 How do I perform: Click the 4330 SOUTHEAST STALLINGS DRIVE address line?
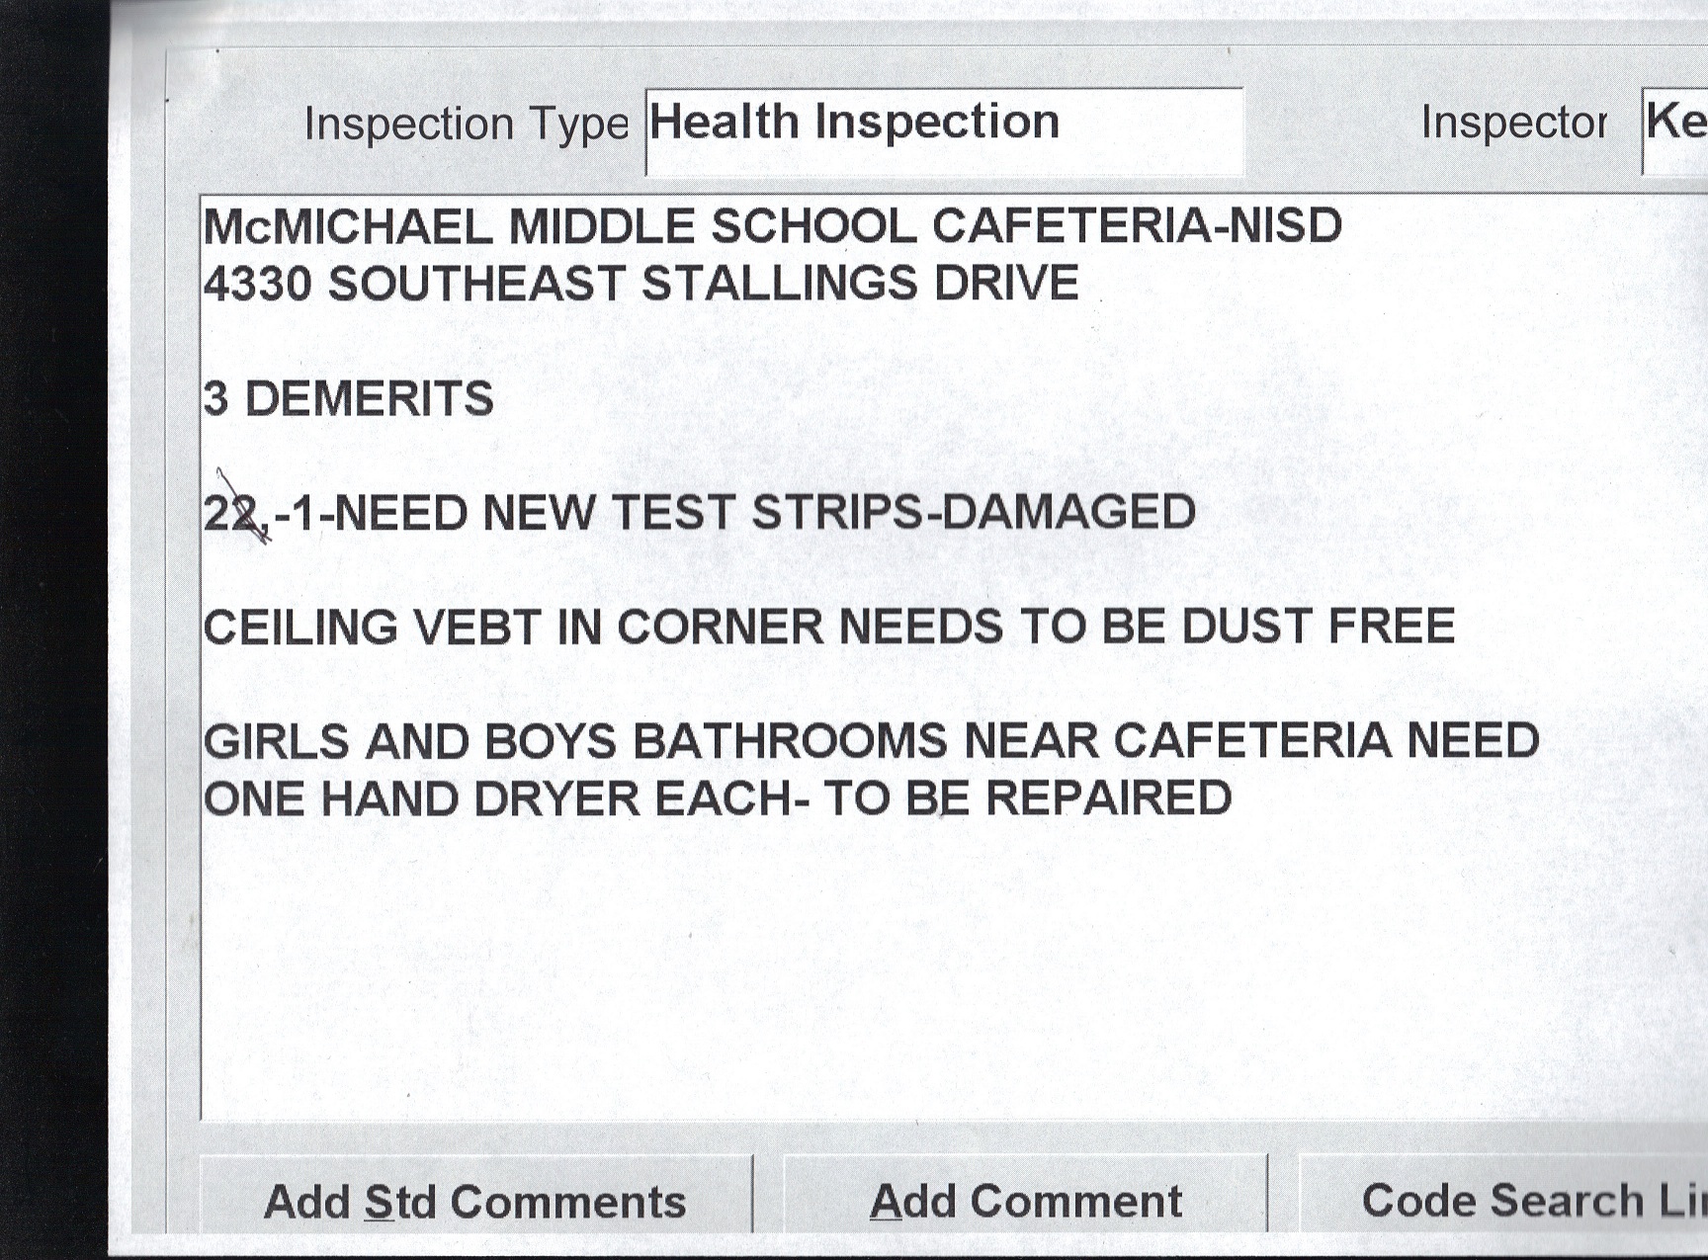640,284
